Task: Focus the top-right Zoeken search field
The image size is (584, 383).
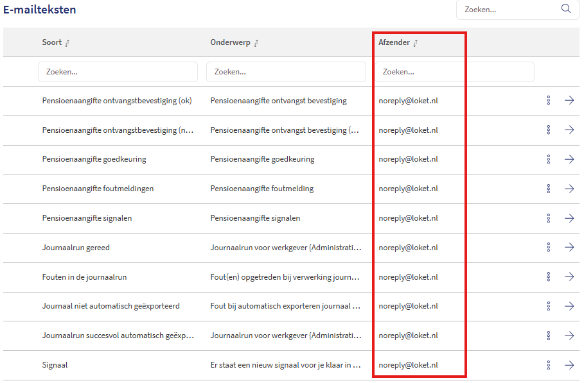Action: coord(517,9)
